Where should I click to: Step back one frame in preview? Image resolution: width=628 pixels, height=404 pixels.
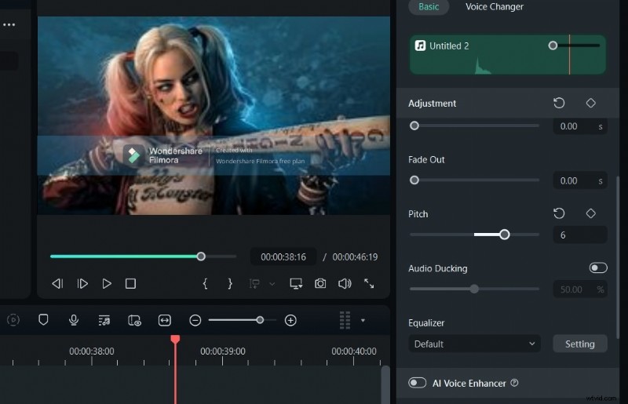pos(57,283)
